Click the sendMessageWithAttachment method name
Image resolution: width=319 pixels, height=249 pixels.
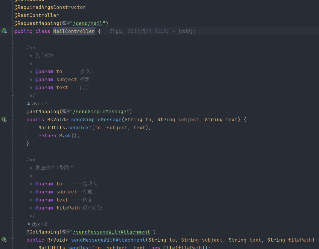[108, 240]
